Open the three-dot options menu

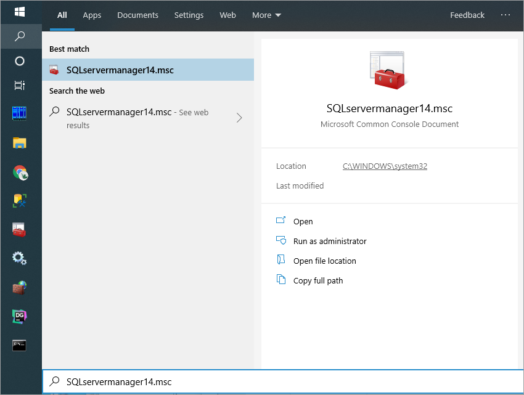pyautogui.click(x=506, y=15)
